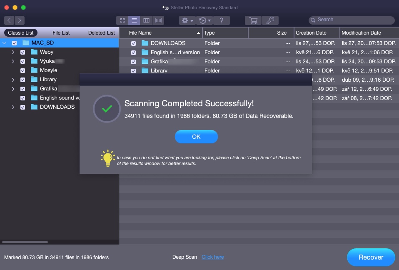Switch to column view mode

146,20
